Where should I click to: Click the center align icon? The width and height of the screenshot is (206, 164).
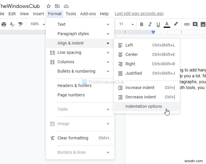120,55
